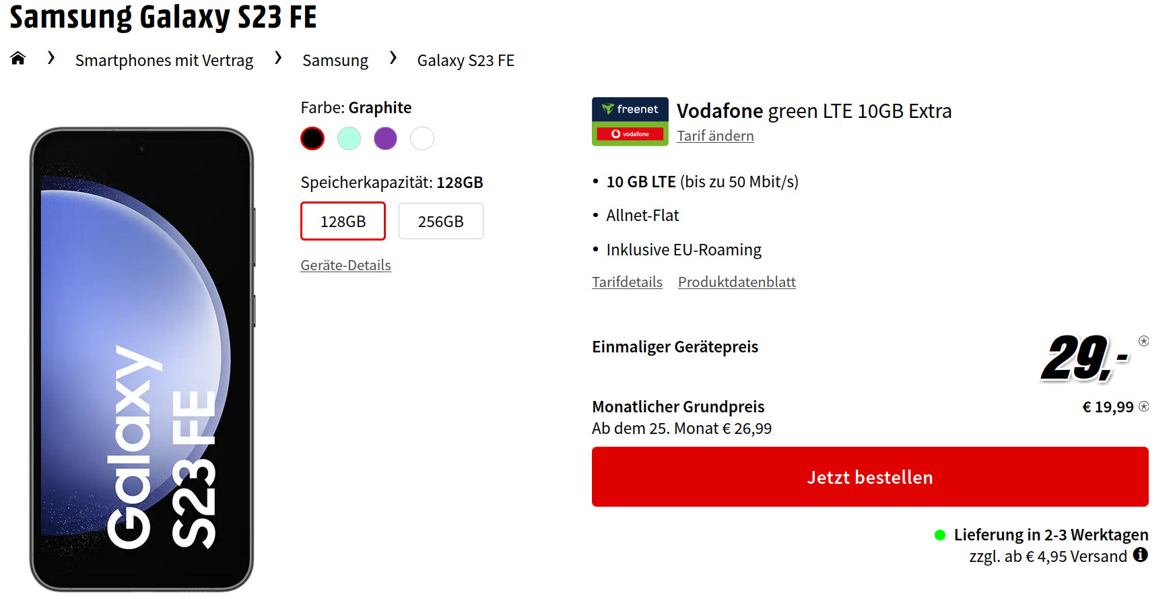Image resolution: width=1175 pixels, height=599 pixels.
Task: Navigate to the Samsung breadcrumb entry
Action: pyautogui.click(x=335, y=60)
